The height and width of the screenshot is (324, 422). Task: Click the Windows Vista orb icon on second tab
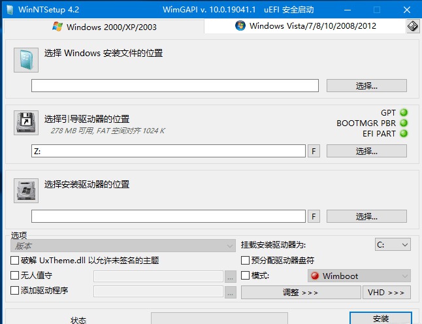point(240,25)
